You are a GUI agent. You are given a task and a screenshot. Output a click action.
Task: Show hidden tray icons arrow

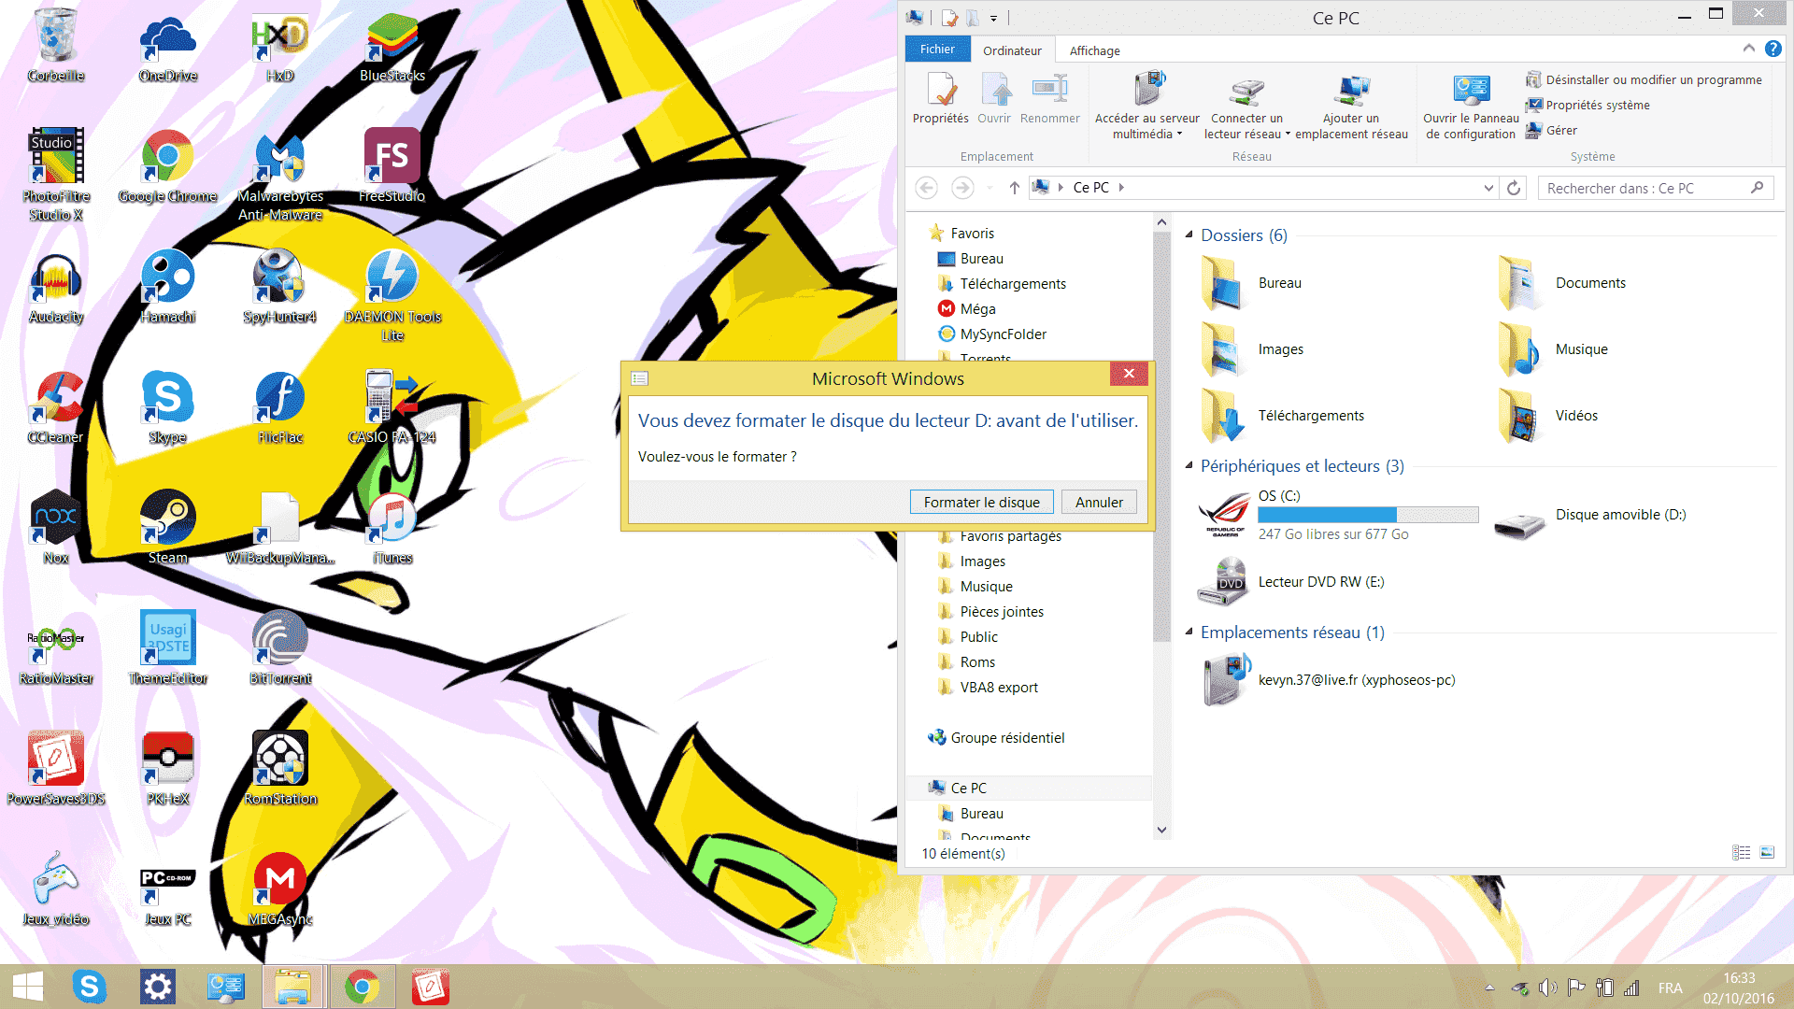point(1489,988)
